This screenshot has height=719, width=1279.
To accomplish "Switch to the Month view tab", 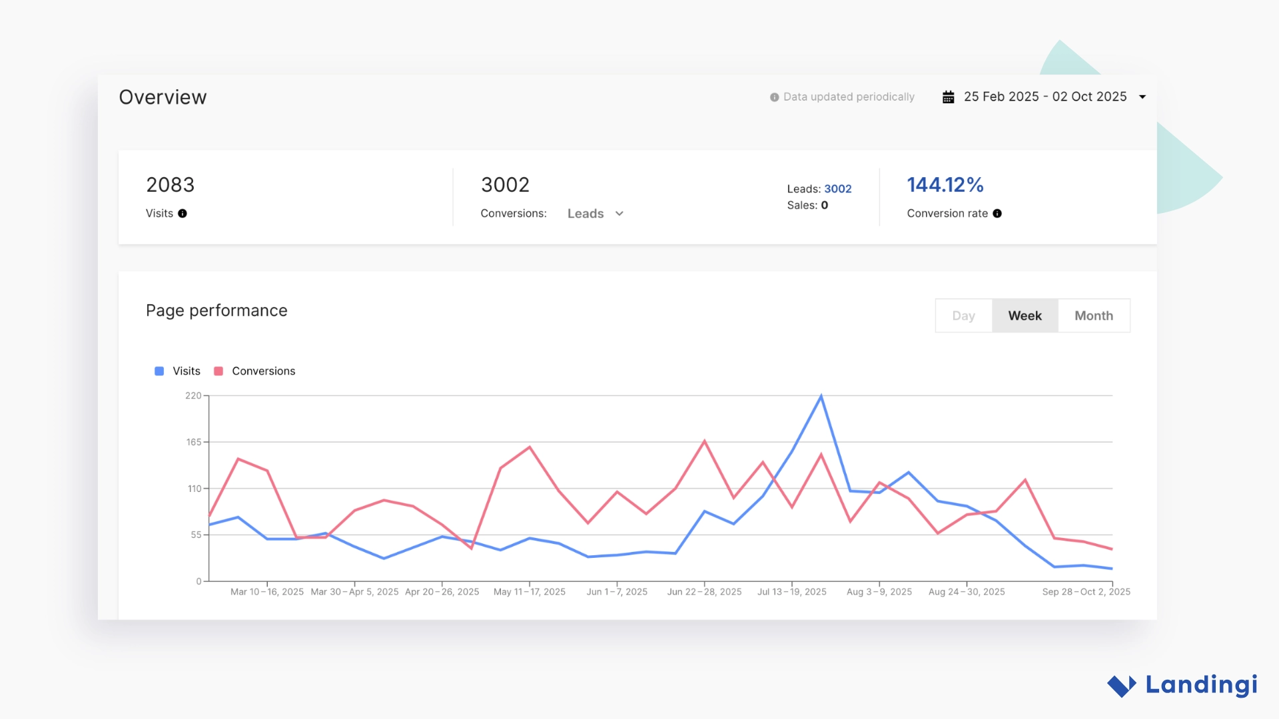I will pos(1093,316).
